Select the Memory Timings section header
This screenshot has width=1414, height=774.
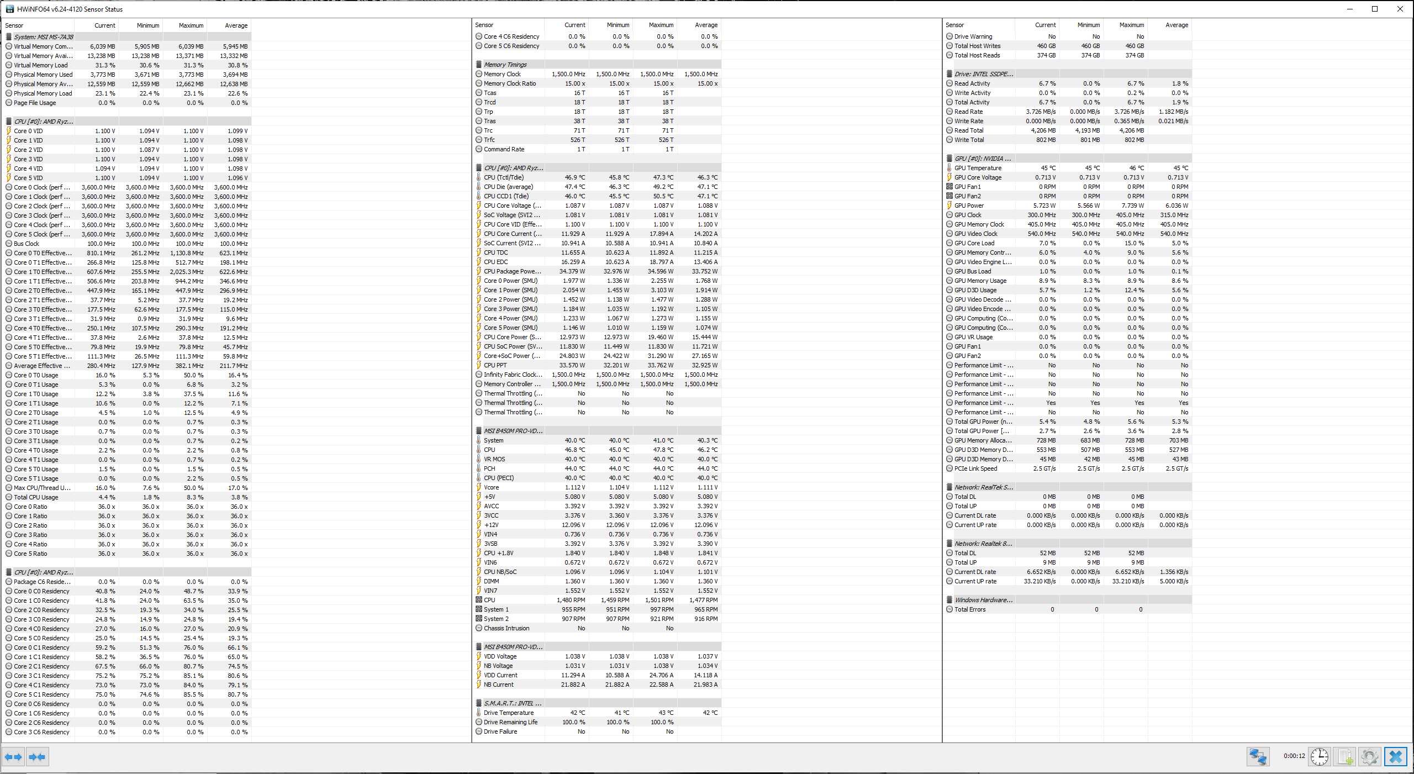tap(505, 65)
